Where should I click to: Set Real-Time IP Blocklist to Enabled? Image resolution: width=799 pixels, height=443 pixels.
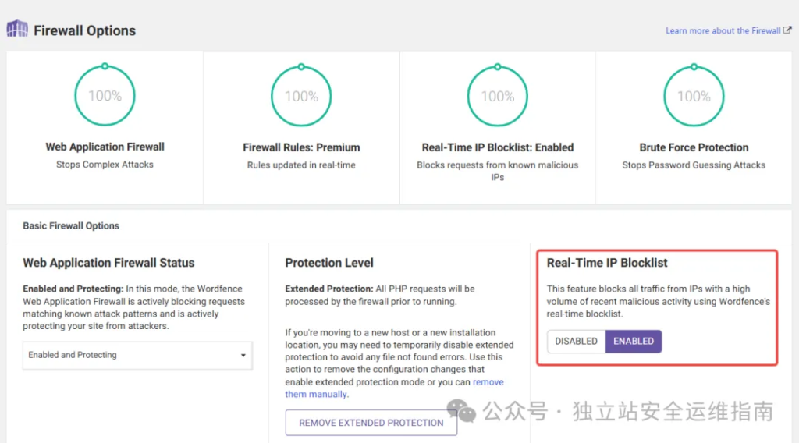click(x=634, y=341)
